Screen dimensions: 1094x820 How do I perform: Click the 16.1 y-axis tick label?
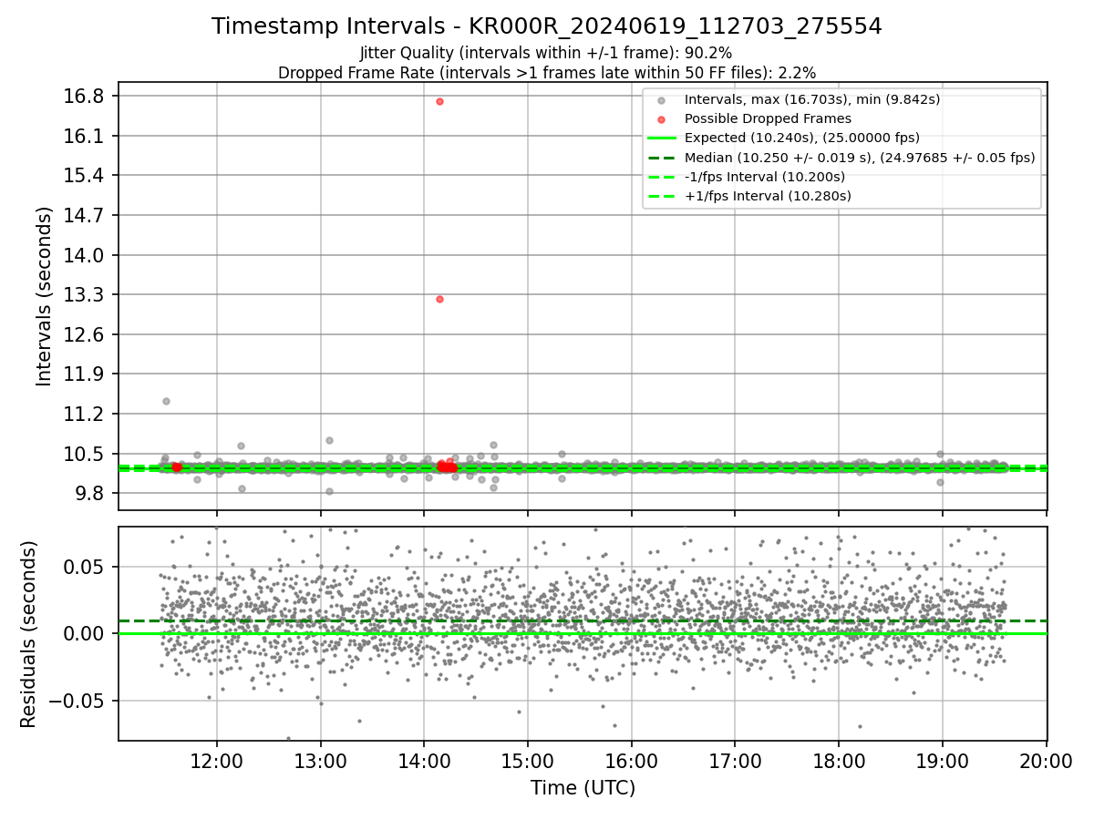tap(86, 136)
